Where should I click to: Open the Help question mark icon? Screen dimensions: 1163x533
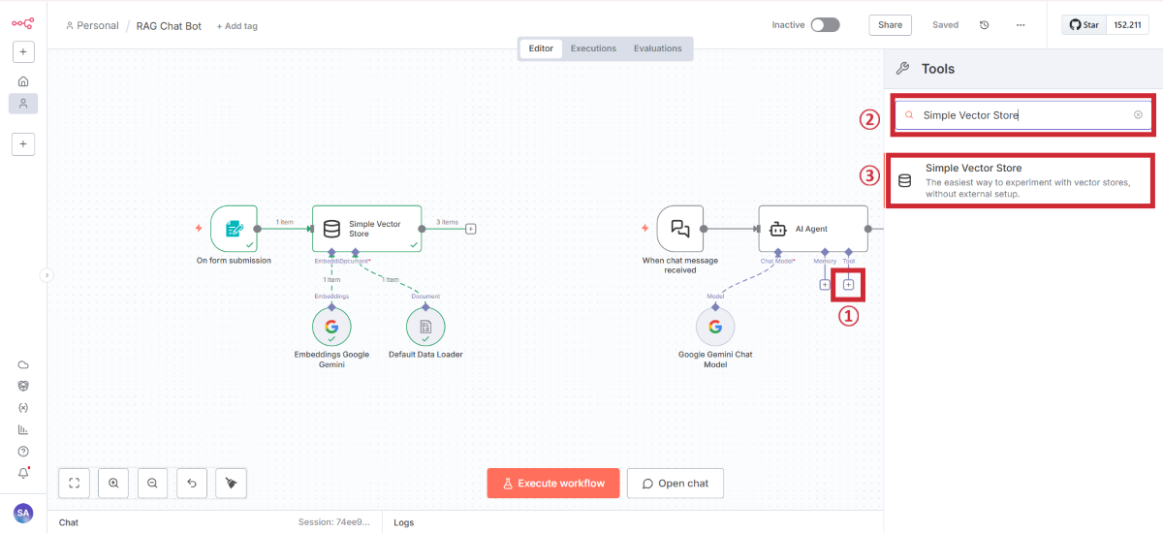click(23, 452)
